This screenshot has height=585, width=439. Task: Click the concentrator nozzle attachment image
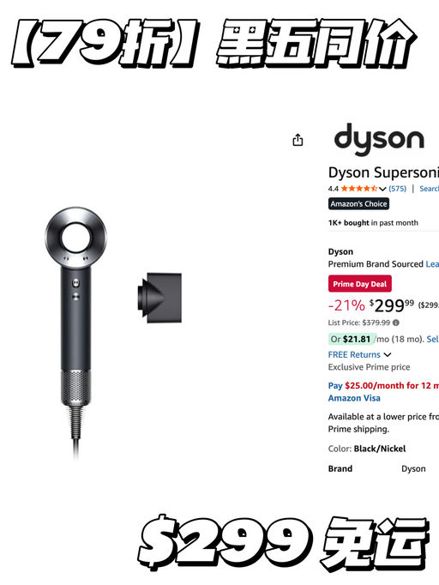159,298
